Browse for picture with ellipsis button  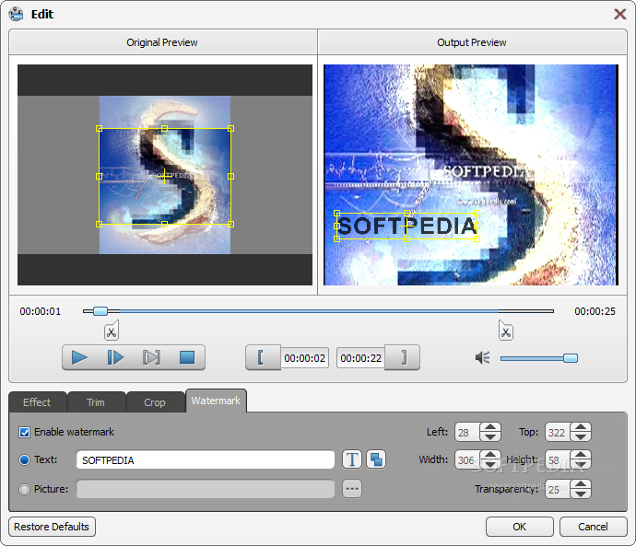tap(352, 489)
